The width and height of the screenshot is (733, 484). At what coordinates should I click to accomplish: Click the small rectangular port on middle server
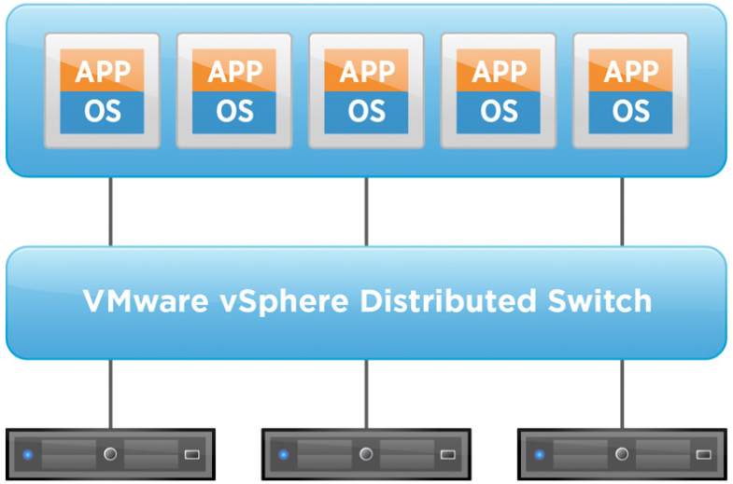(x=448, y=455)
